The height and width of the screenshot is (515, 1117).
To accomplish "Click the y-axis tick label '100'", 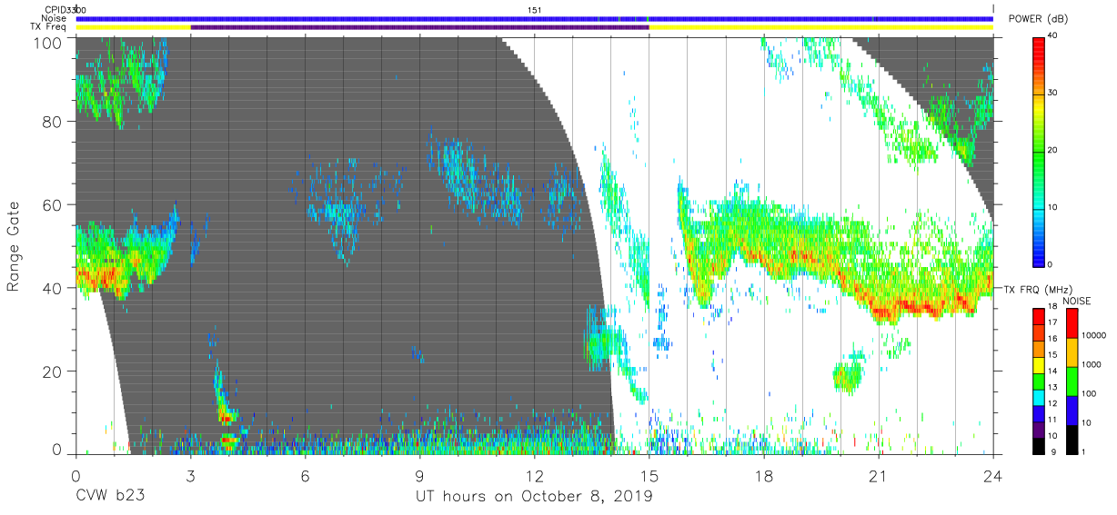I will point(47,43).
